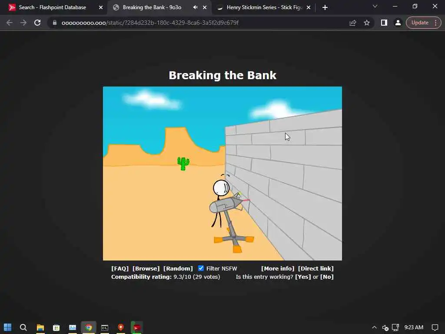Viewport: 445px width, 334px height.
Task: Close the Breaking the Bank tab
Action: [x=205, y=8]
